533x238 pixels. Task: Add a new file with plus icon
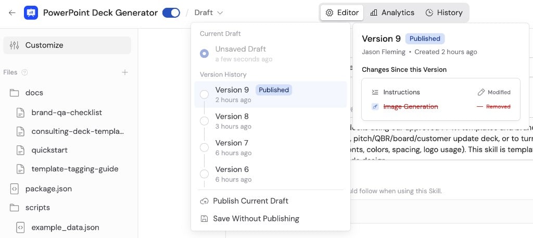[125, 72]
